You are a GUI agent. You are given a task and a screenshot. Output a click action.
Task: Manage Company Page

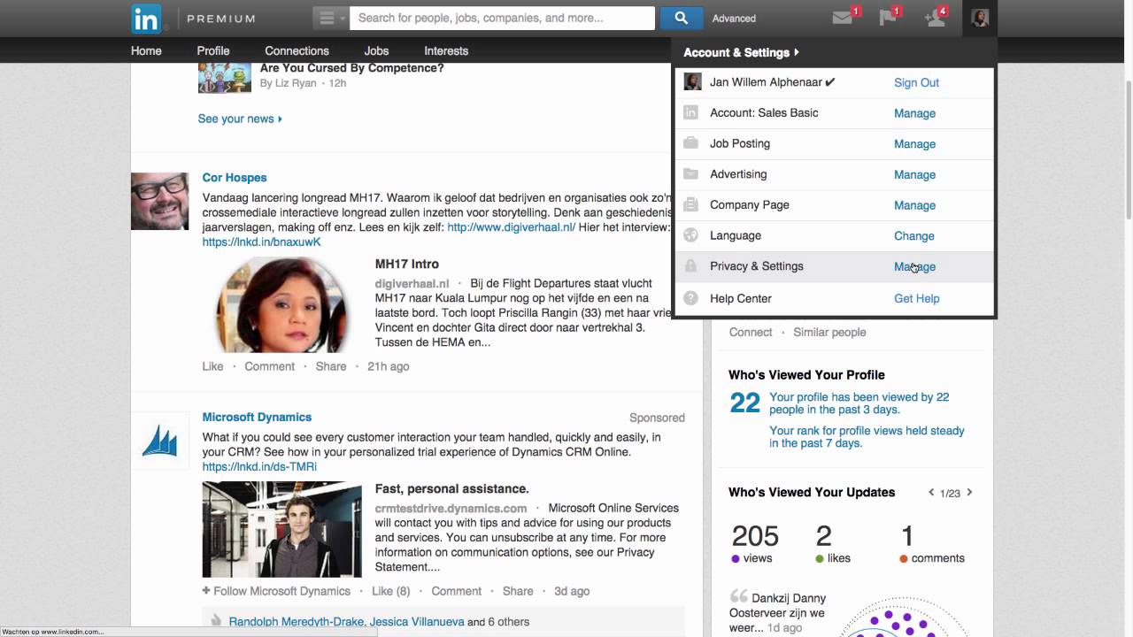[914, 205]
